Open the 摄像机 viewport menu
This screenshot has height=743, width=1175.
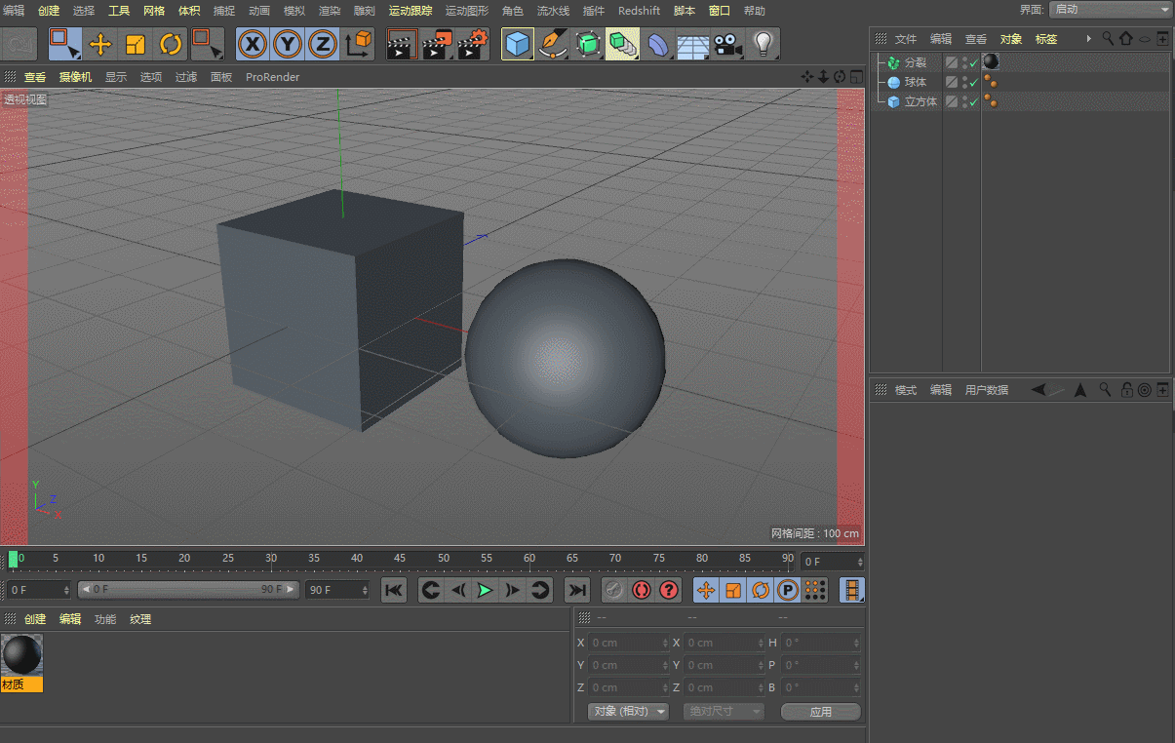(75, 77)
